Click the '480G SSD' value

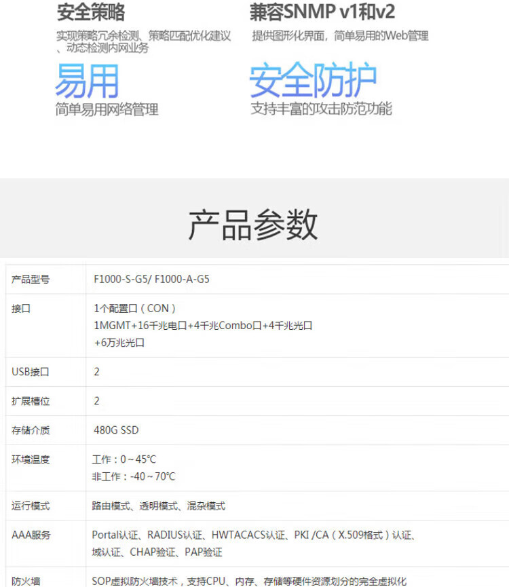[x=116, y=430]
